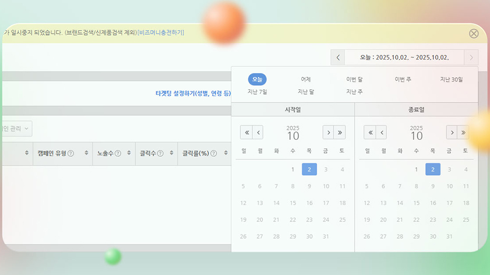Go to previous month in end calendar
The image size is (490, 275).
[x=381, y=132]
